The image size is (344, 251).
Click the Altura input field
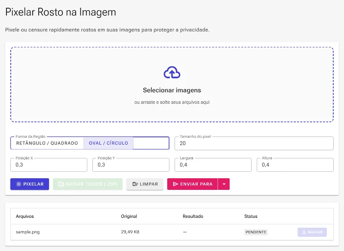[295, 165]
